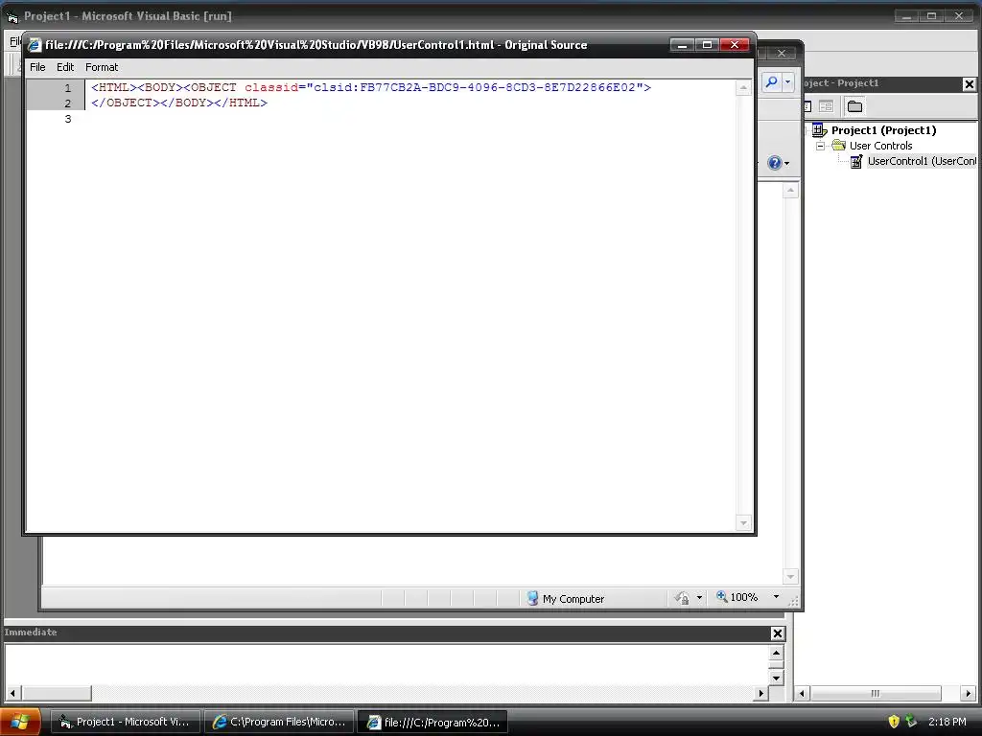This screenshot has height=736, width=982.
Task: Open the Edit menu in Original Source window
Action: tap(65, 67)
